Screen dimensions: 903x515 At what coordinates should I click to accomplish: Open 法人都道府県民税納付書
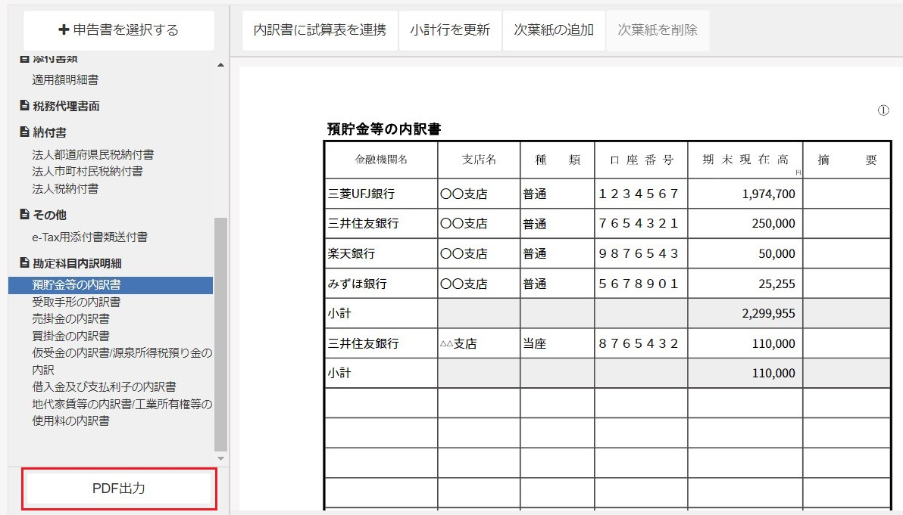coord(92,154)
